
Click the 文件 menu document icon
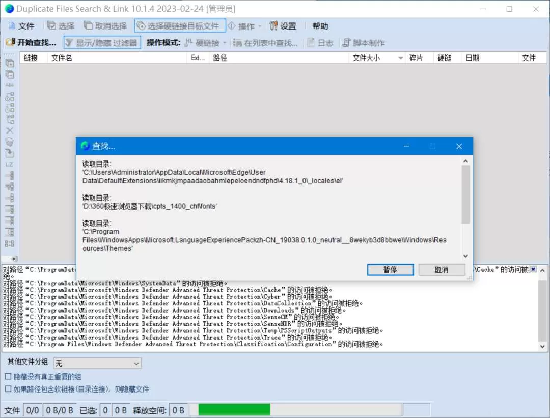pos(12,26)
